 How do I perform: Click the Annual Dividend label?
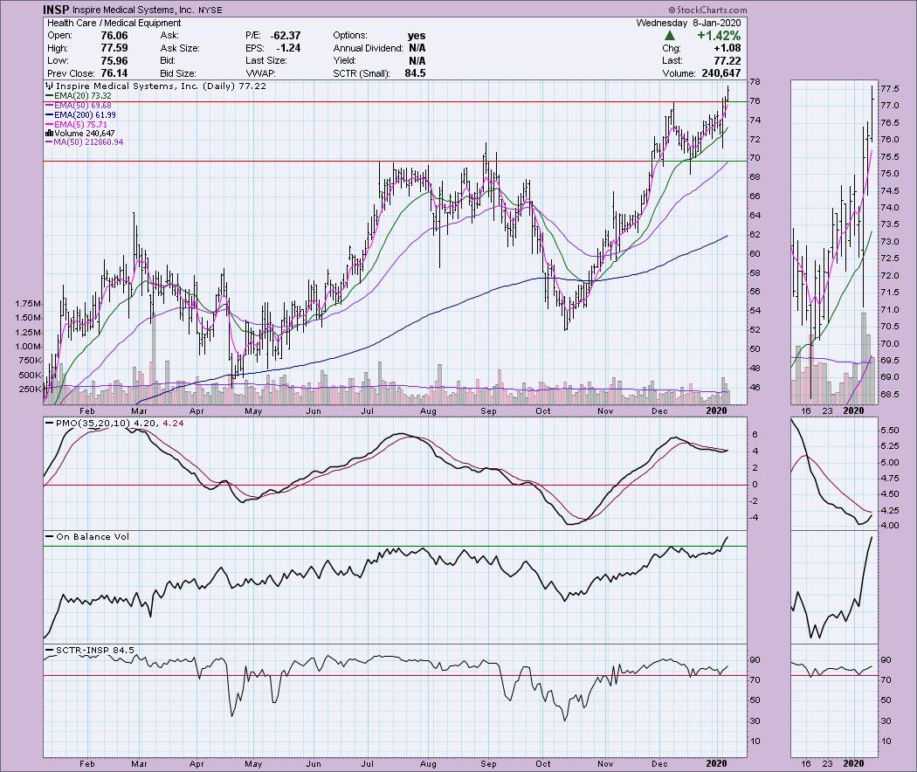pyautogui.click(x=368, y=48)
